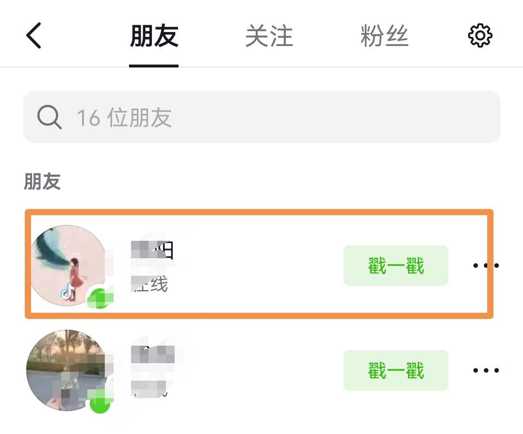The image size is (523, 434).
Task: Focus the 16 位朋友 search field
Action: click(262, 117)
